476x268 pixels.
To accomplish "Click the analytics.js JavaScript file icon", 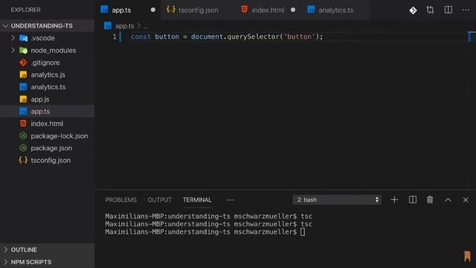I will pos(23,74).
